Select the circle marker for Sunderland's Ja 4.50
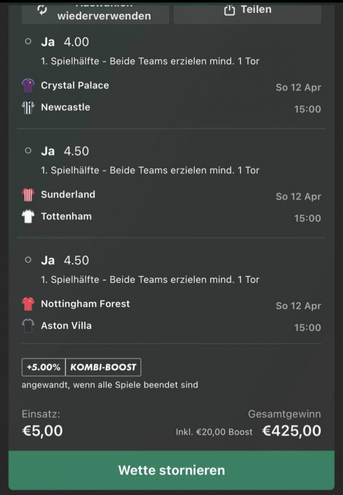This screenshot has width=343, height=495. pos(28,151)
